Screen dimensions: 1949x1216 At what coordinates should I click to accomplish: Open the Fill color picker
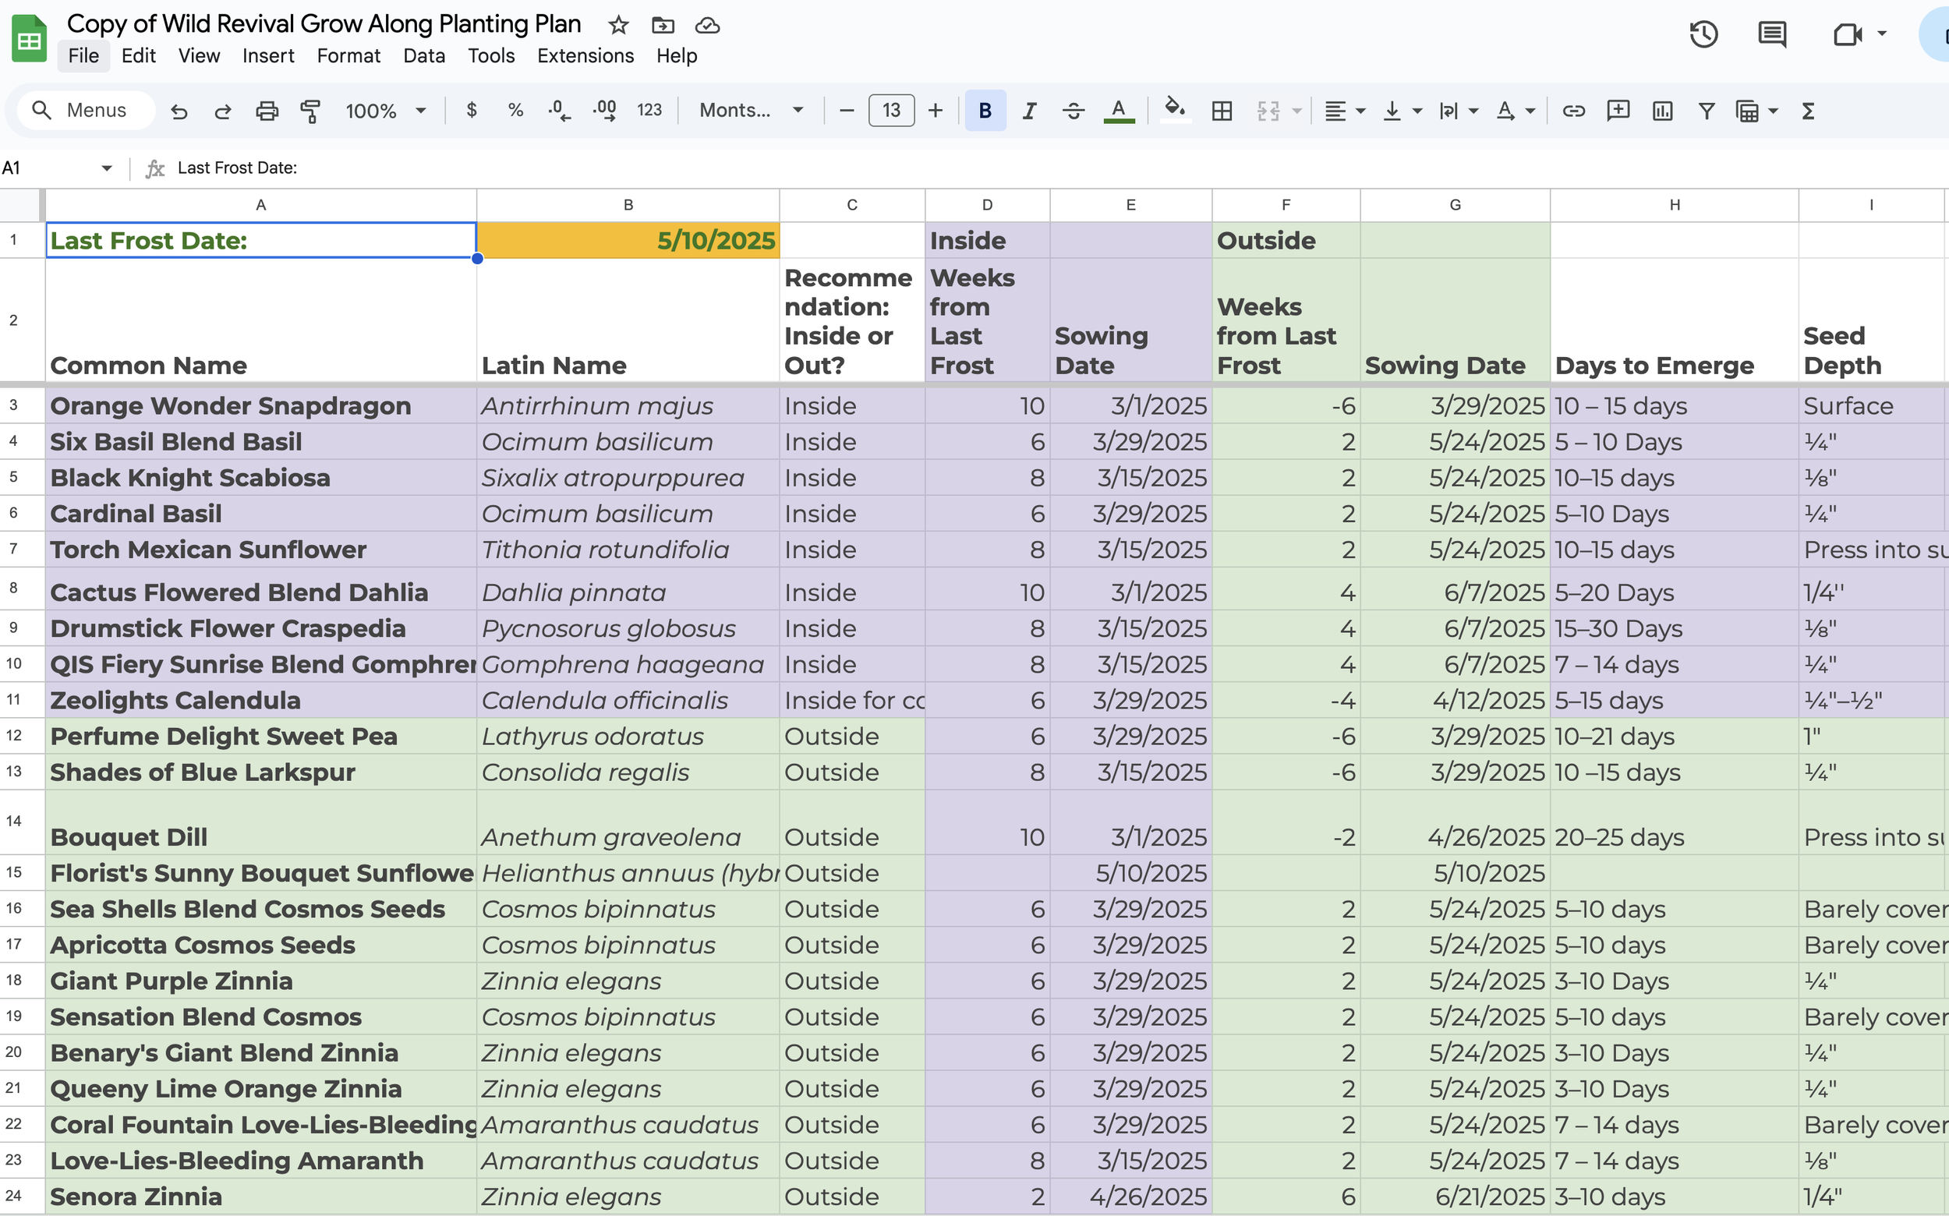click(x=1174, y=109)
